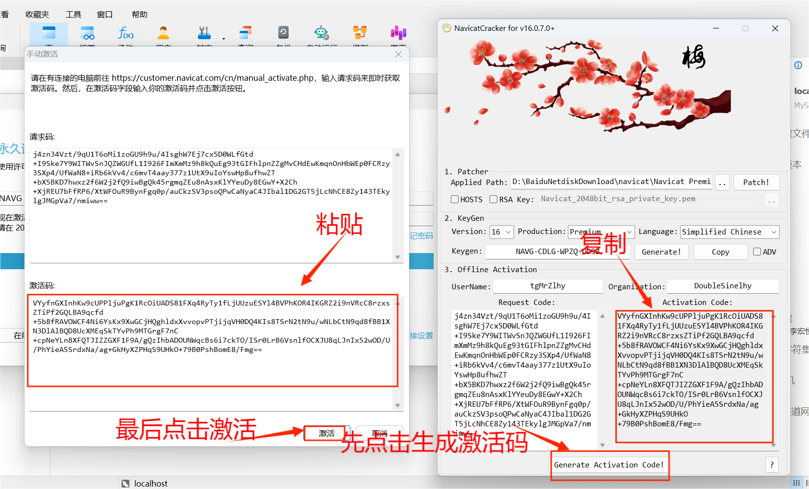Click the NavicatCracker title bar app icon

pyautogui.click(x=447, y=28)
